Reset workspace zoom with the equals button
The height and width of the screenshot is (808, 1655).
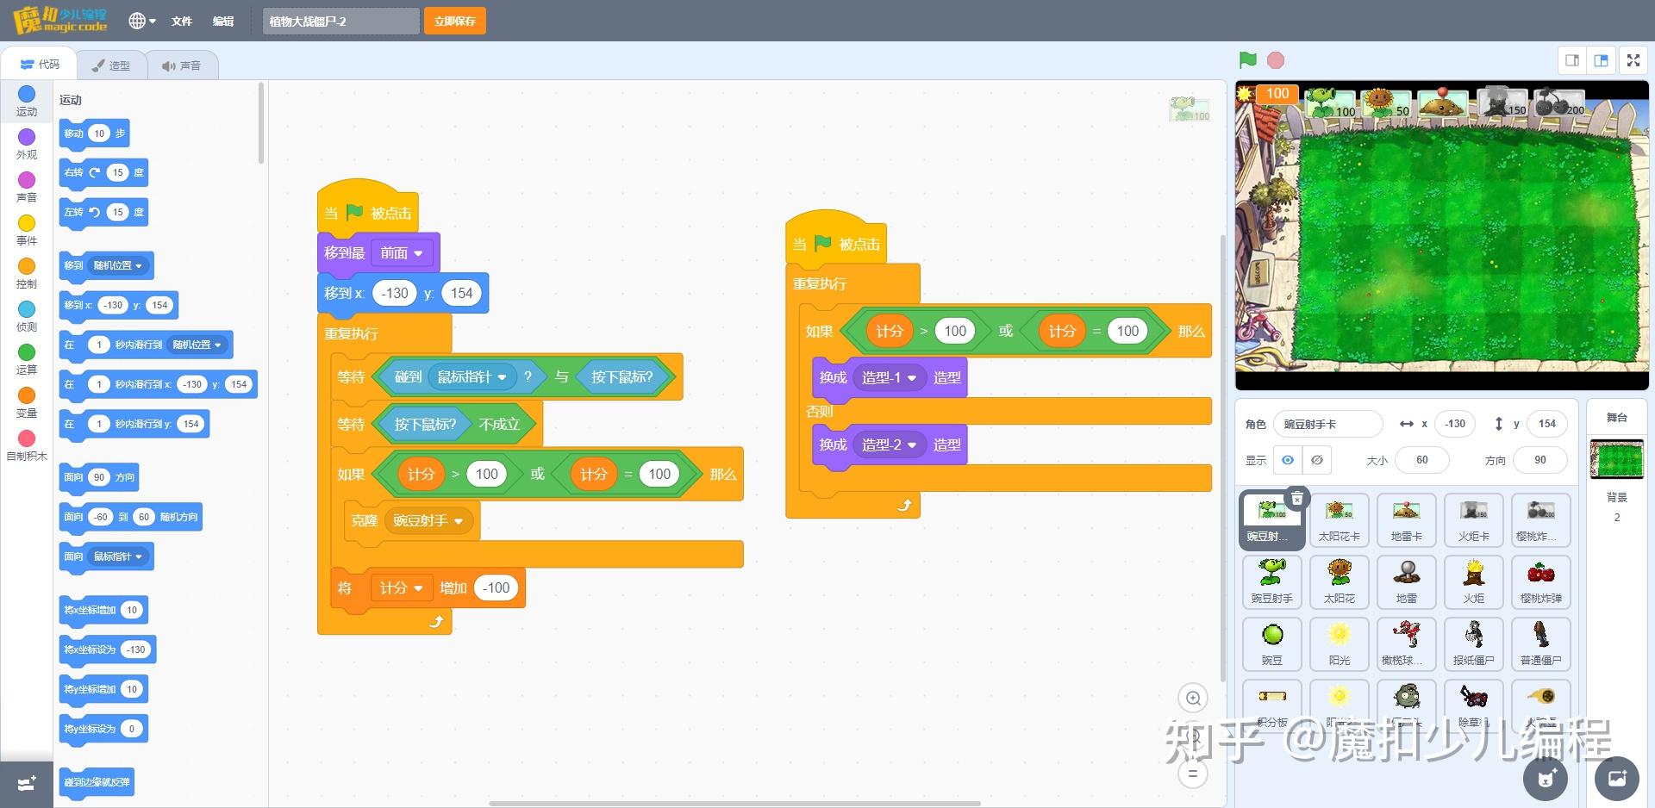coord(1193,774)
